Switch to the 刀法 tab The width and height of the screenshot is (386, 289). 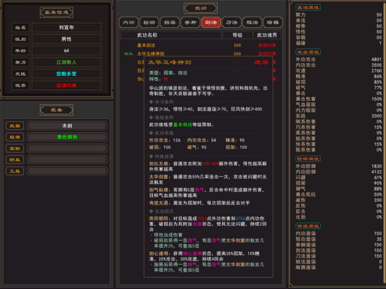pos(232,23)
